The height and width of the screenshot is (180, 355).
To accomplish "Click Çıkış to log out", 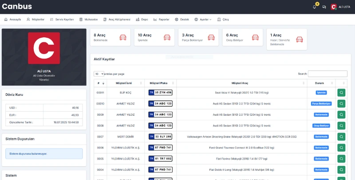I will pyautogui.click(x=223, y=20).
